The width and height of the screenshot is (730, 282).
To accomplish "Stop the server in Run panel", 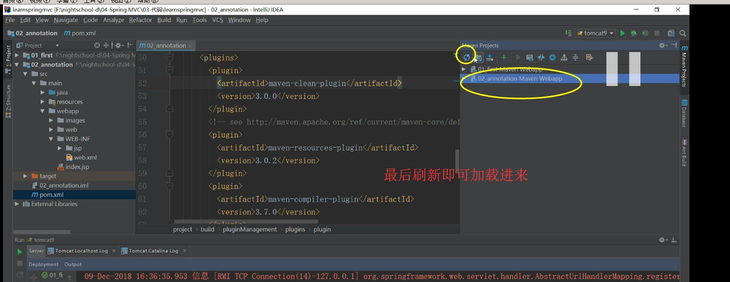I will tap(20, 263).
